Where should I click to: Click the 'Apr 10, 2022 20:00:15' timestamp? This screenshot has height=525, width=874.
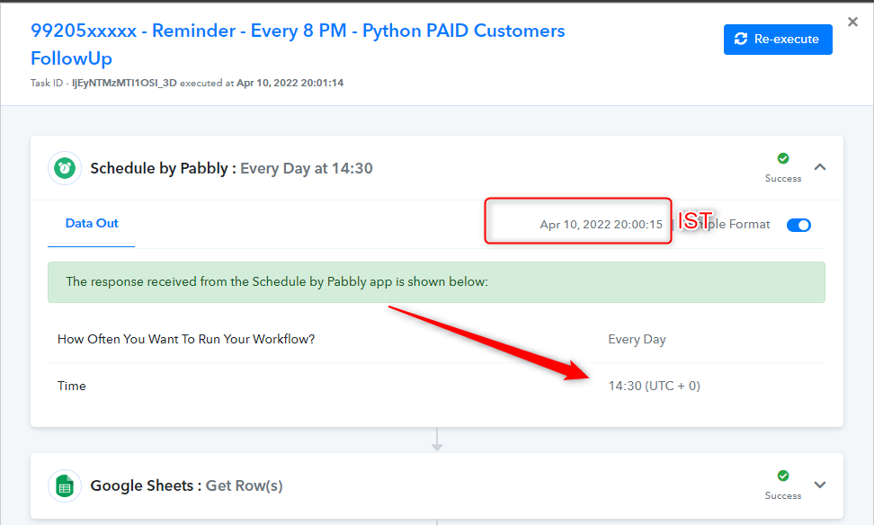[x=601, y=225]
